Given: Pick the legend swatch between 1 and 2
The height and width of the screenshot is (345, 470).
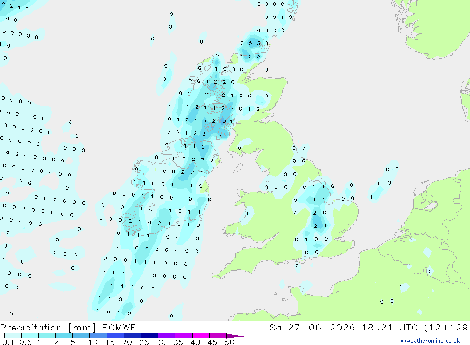Looking at the screenshot, I should click(x=47, y=336).
